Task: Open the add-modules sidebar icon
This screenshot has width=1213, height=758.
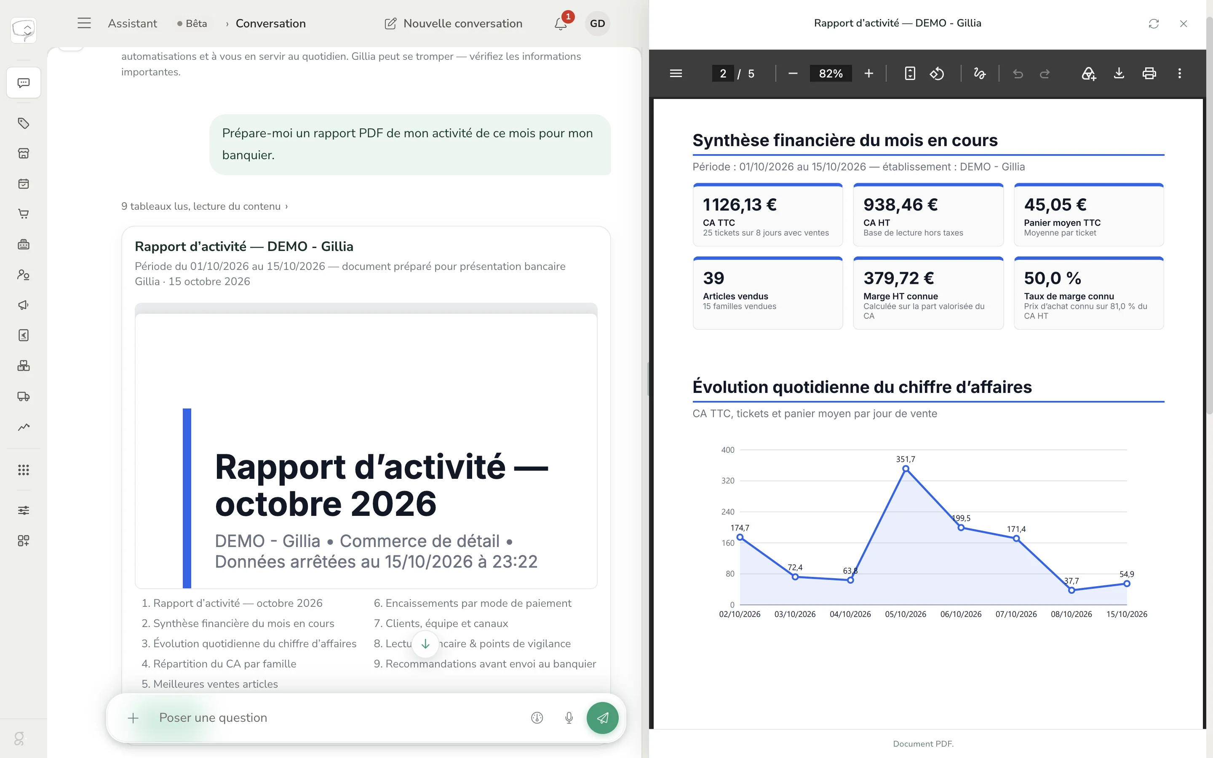Action: click(24, 540)
